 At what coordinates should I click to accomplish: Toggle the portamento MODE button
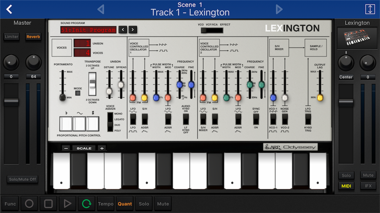pos(78,93)
